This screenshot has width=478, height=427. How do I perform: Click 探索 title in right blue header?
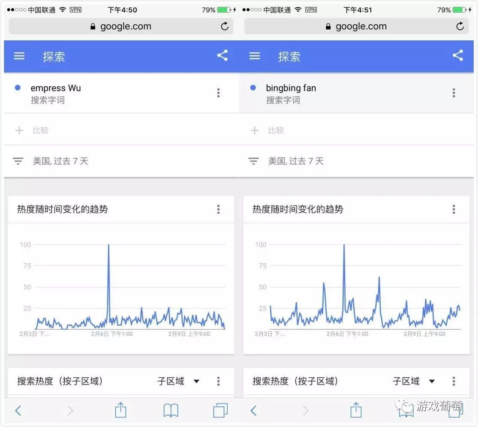(289, 57)
